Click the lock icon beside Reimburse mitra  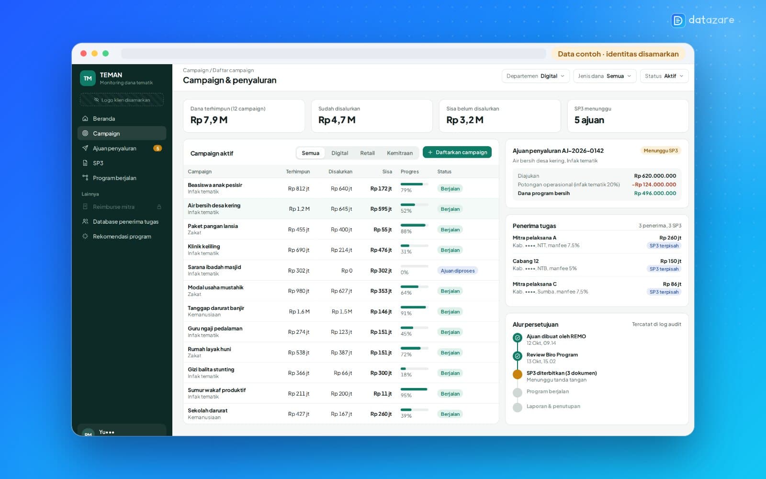159,206
